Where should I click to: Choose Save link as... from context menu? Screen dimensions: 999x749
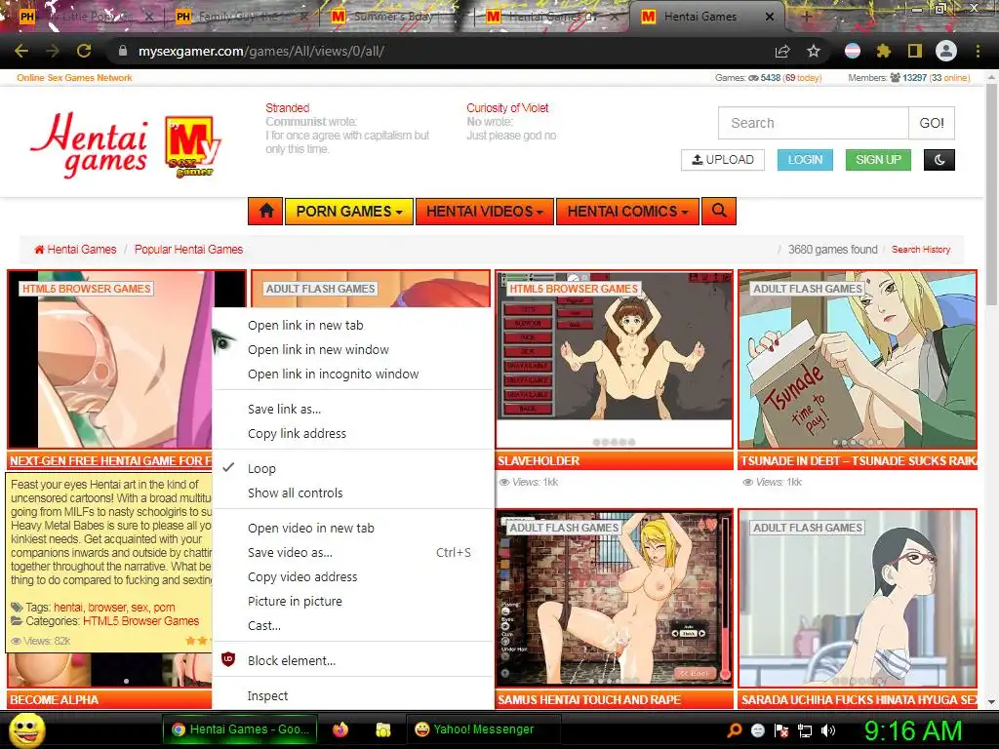click(x=353, y=409)
